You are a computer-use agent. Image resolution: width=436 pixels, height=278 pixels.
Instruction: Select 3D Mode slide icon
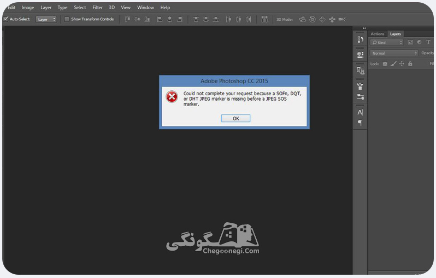pos(332,19)
